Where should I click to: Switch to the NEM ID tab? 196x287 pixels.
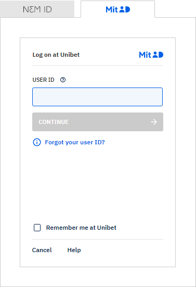coord(37,9)
